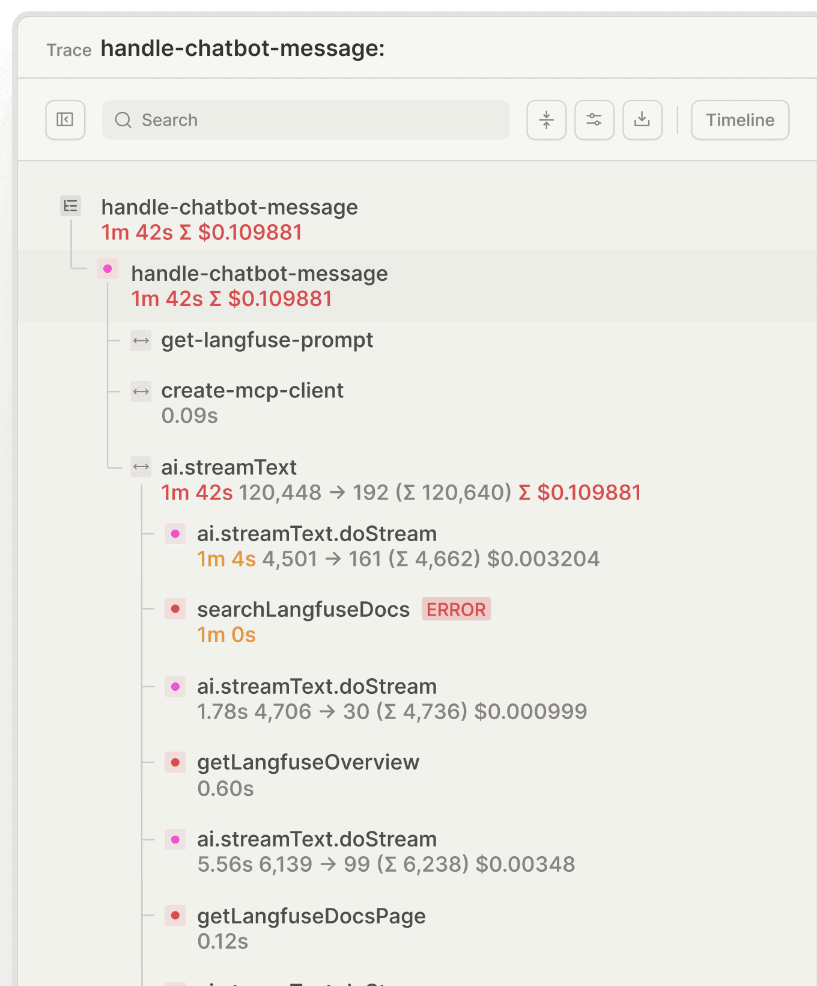Click the pink icon of the 1.78s doStream
This screenshot has height=986, width=817.
tap(175, 686)
